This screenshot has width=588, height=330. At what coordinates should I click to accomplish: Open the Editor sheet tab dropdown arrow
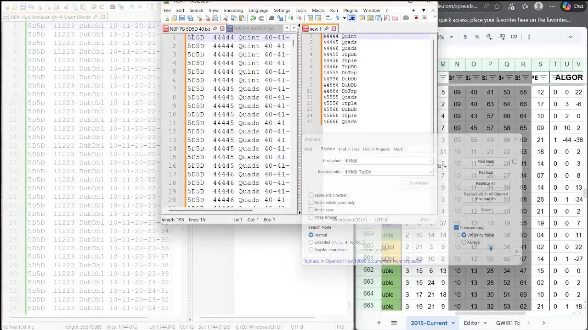click(485, 323)
